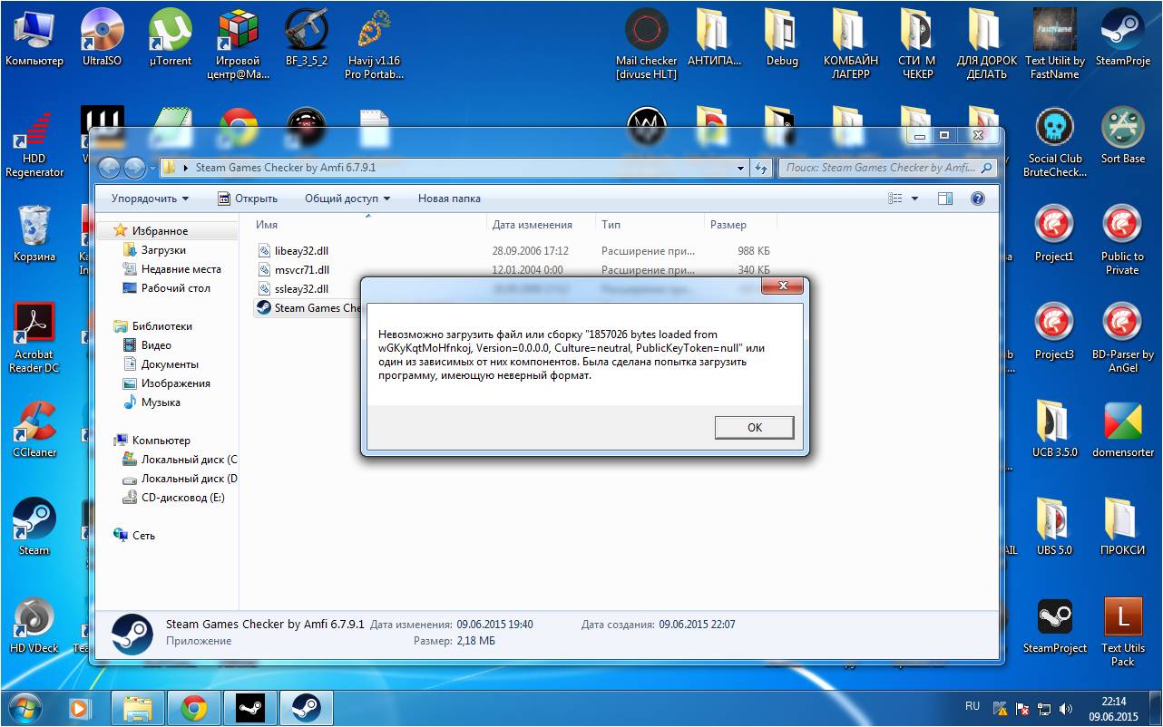Go forward with the Explorer forward arrow
The width and height of the screenshot is (1163, 727).
[134, 168]
